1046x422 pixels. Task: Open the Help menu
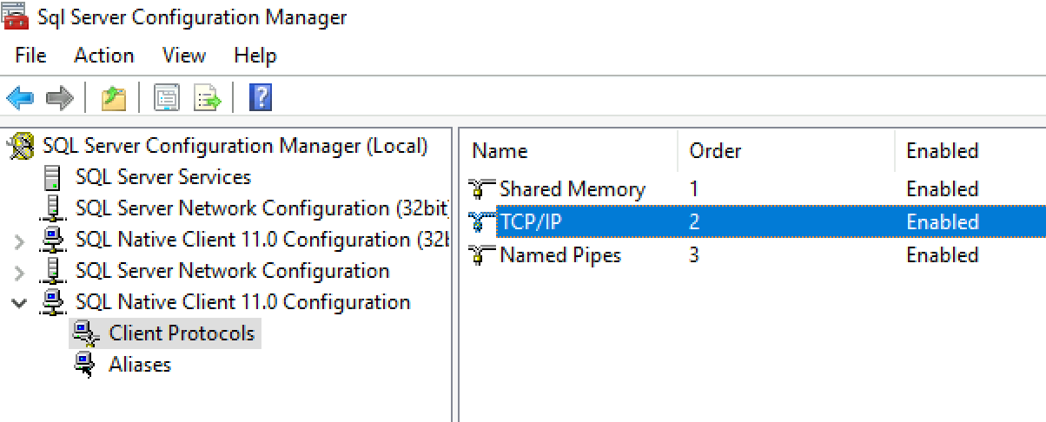[x=255, y=56]
